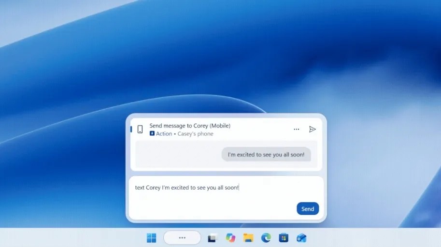This screenshot has height=247, width=441.
Task: Click the Action badge icon
Action: click(152, 133)
